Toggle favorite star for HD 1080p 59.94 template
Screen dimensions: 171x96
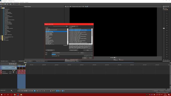pos(69,38)
